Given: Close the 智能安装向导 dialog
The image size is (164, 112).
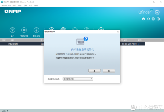Looking at the screenshot, I should (x=117, y=32).
